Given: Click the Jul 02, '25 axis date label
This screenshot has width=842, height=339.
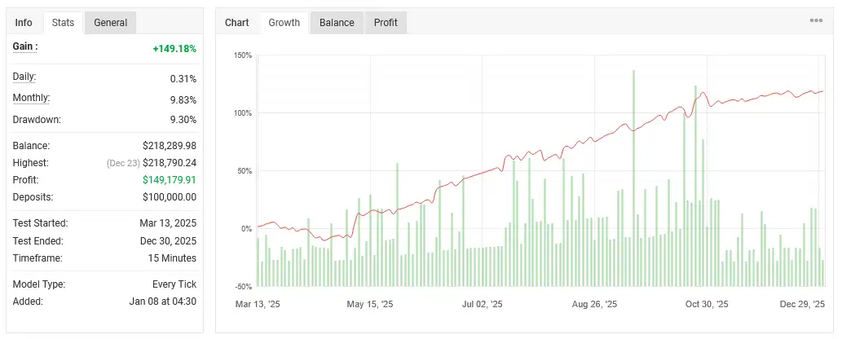Looking at the screenshot, I should click(x=483, y=304).
